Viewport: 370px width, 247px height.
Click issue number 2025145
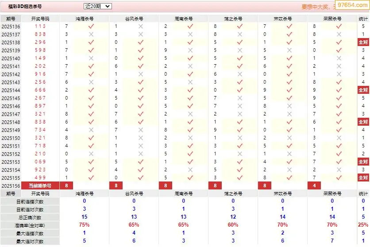click(x=11, y=98)
